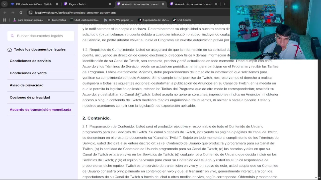Open Aviso de privacidad document
Image resolution: width=321 pixels, height=180 pixels.
(27, 85)
